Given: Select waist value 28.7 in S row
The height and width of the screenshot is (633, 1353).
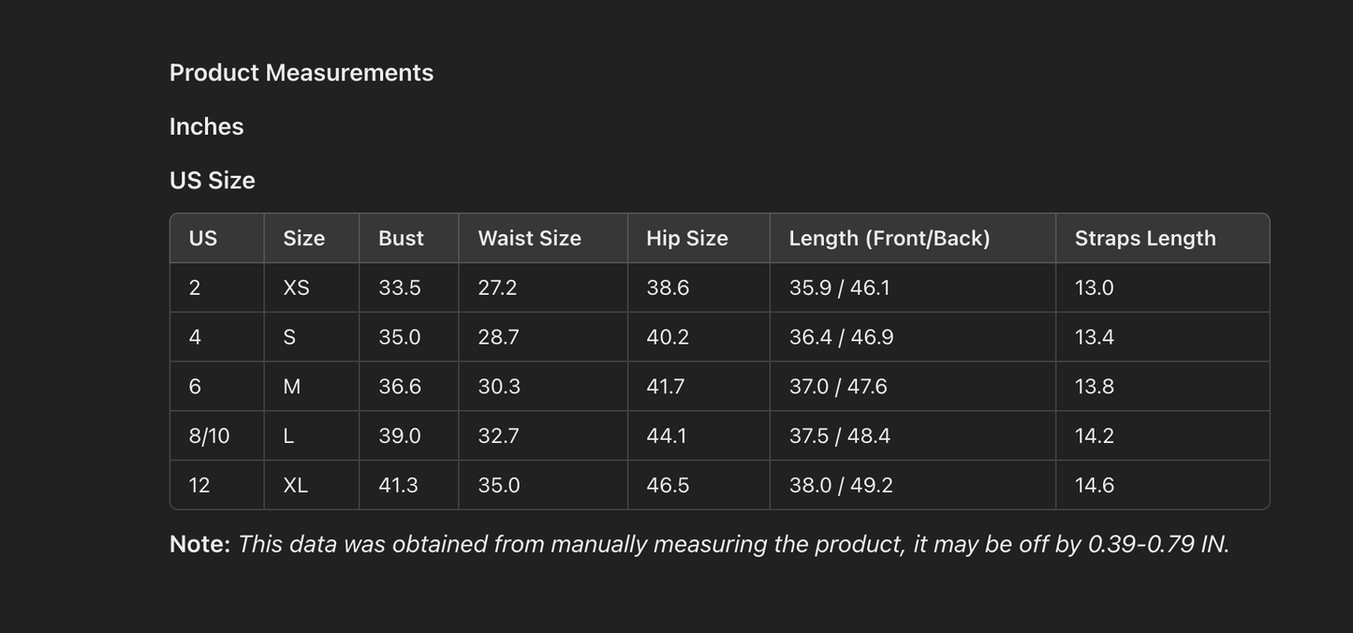Looking at the screenshot, I should [x=498, y=338].
